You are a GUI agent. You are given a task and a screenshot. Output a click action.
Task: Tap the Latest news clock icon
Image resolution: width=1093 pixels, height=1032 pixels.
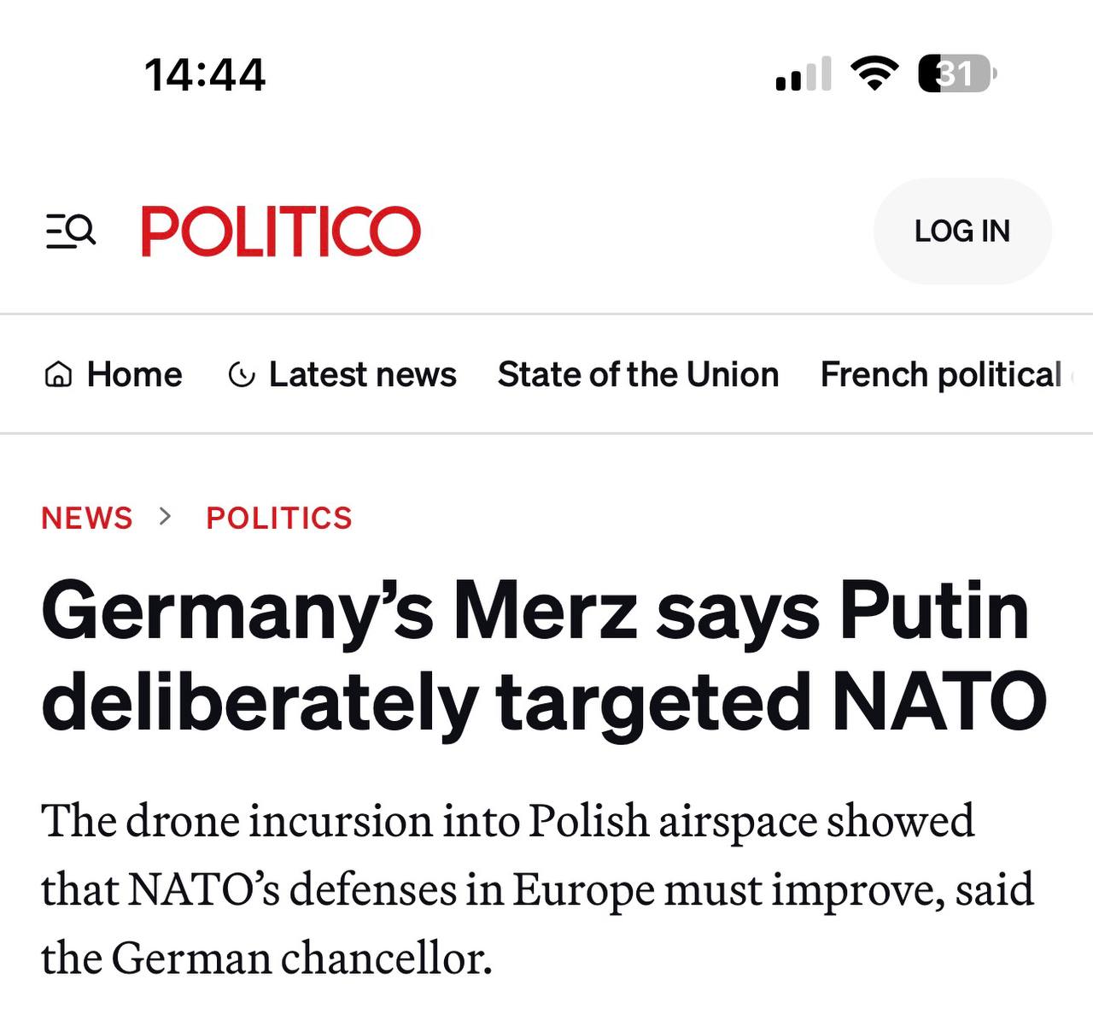242,375
